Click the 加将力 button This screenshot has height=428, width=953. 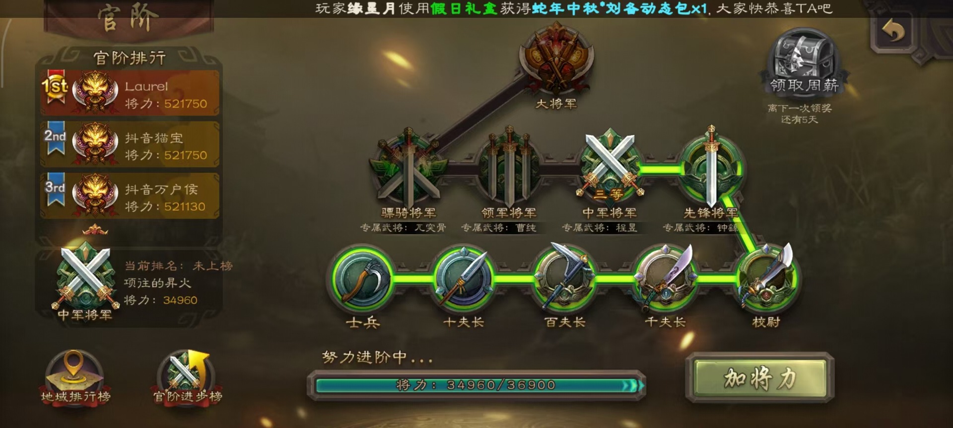pyautogui.click(x=759, y=378)
